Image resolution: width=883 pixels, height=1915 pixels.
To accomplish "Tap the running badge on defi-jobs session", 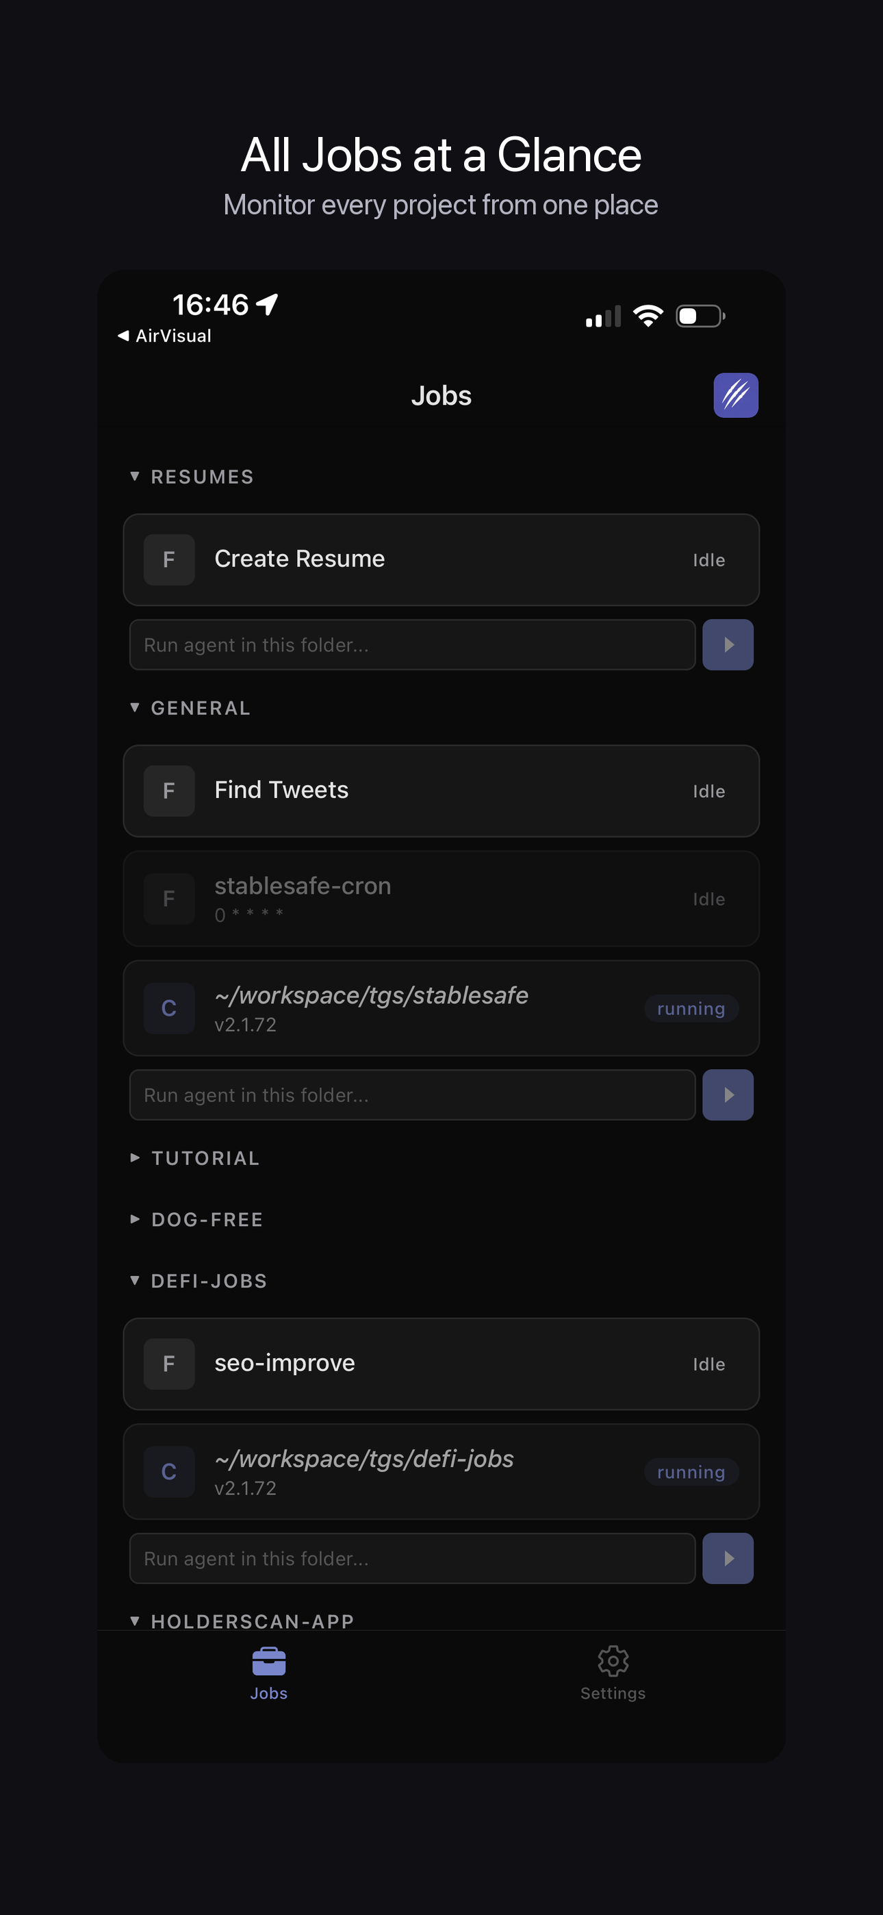I will [691, 1472].
